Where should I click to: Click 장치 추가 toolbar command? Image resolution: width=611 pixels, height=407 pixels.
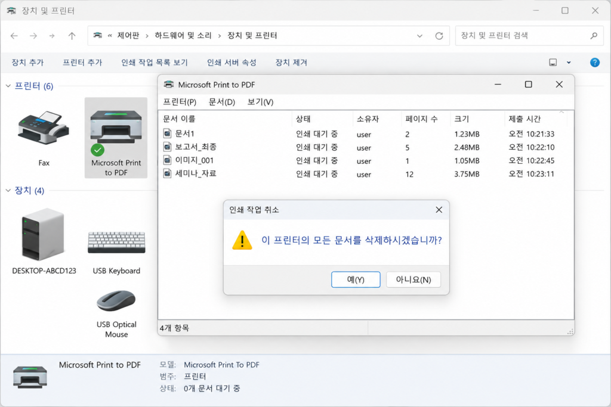(27, 62)
